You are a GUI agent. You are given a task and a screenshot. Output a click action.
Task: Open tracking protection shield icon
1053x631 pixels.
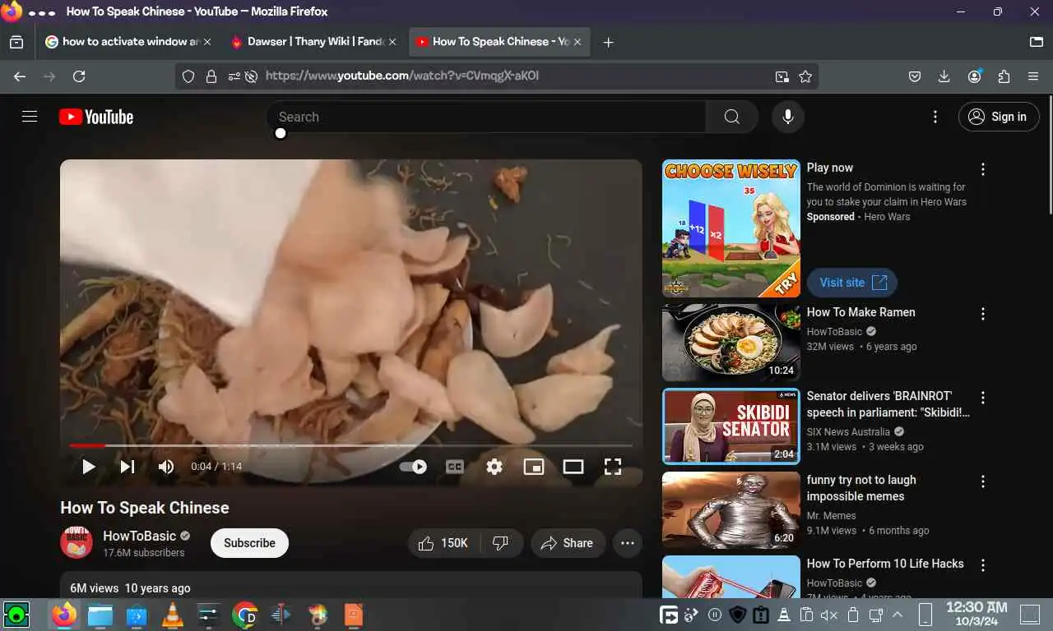point(188,76)
